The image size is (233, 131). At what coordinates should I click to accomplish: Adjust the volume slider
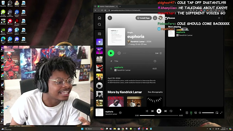pyautogui.click(x=208, y=113)
